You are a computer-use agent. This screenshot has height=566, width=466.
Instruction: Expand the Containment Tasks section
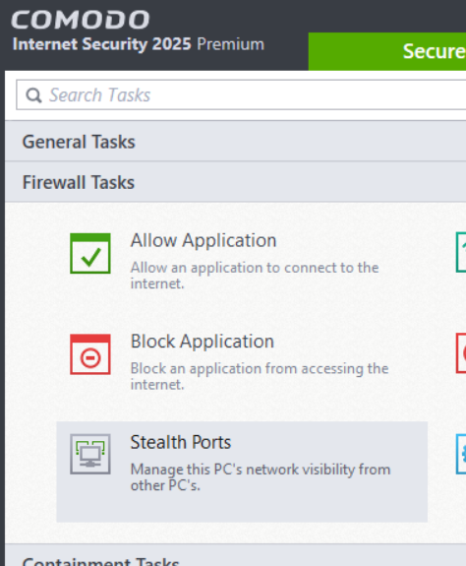(235, 556)
